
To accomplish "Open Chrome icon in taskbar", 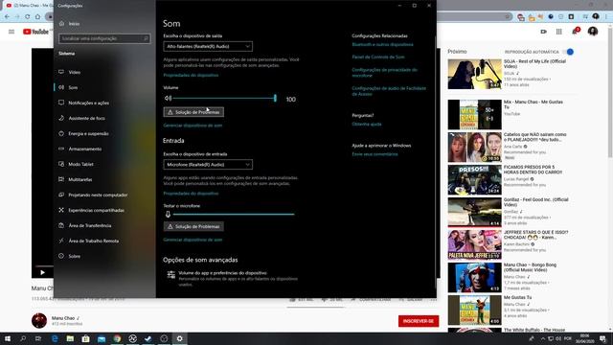I will pos(117,338).
